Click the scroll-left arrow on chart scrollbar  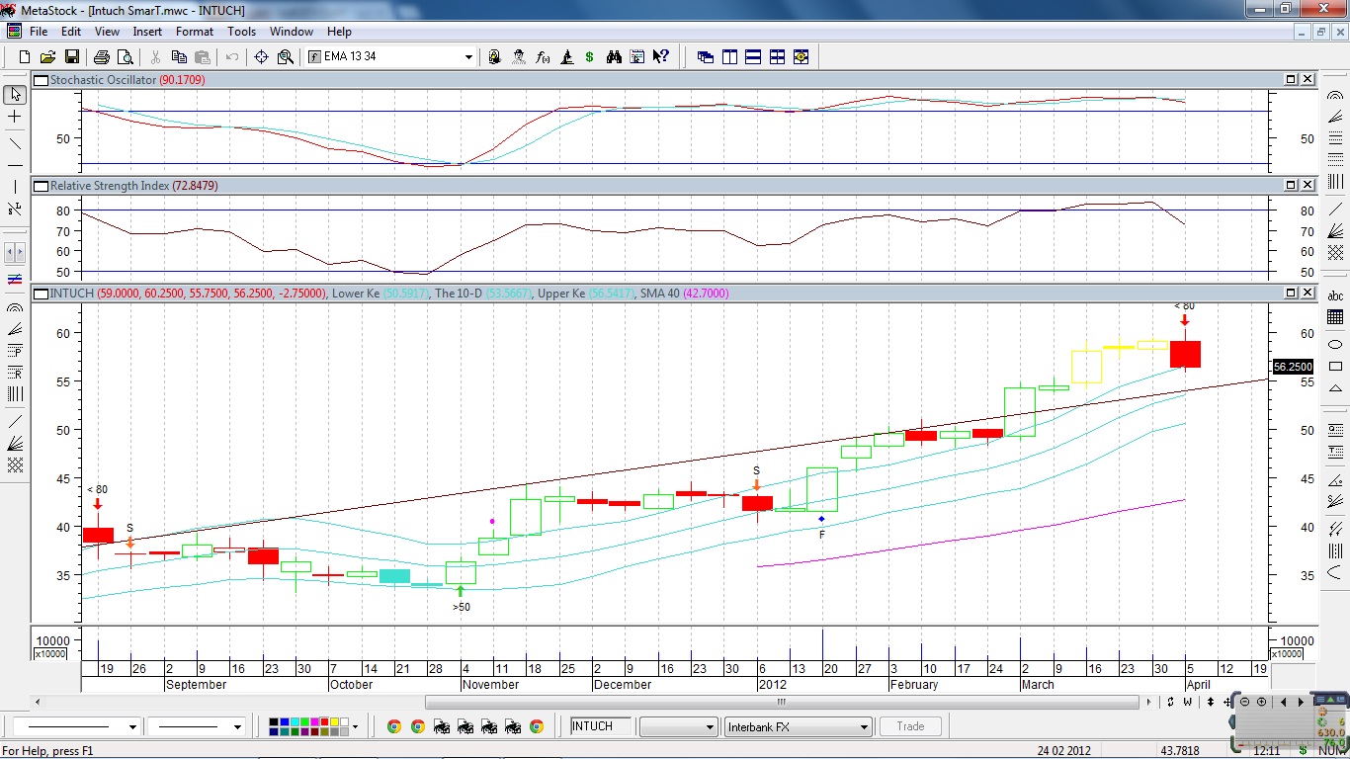(39, 702)
